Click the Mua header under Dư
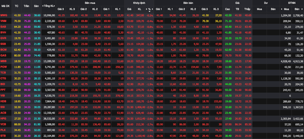304x139 pixels. click(259, 9)
